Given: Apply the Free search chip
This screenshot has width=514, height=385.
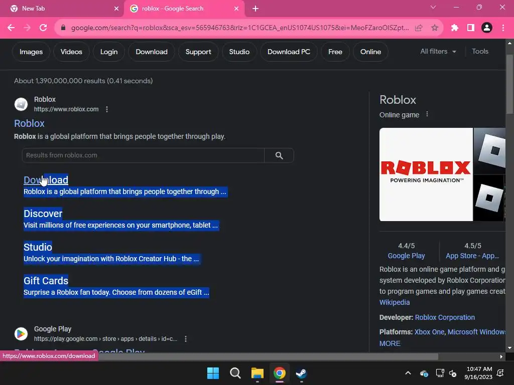Looking at the screenshot, I should pos(335,52).
